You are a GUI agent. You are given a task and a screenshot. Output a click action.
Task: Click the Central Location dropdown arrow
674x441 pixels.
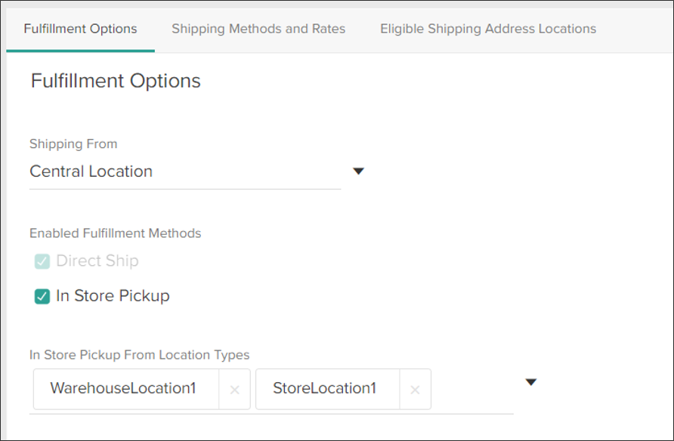click(x=358, y=171)
